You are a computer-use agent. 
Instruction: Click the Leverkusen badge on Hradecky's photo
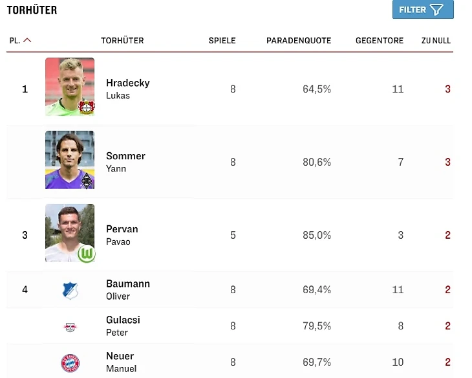(x=86, y=107)
